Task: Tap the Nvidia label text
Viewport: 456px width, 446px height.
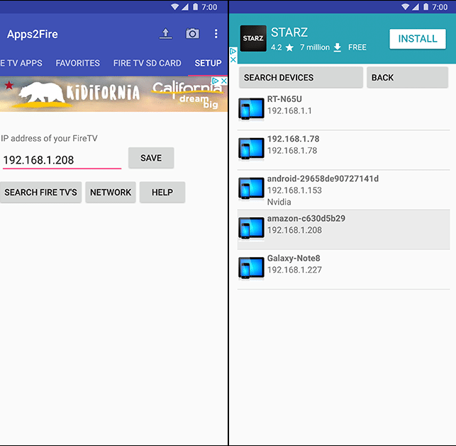Action: pyautogui.click(x=279, y=202)
